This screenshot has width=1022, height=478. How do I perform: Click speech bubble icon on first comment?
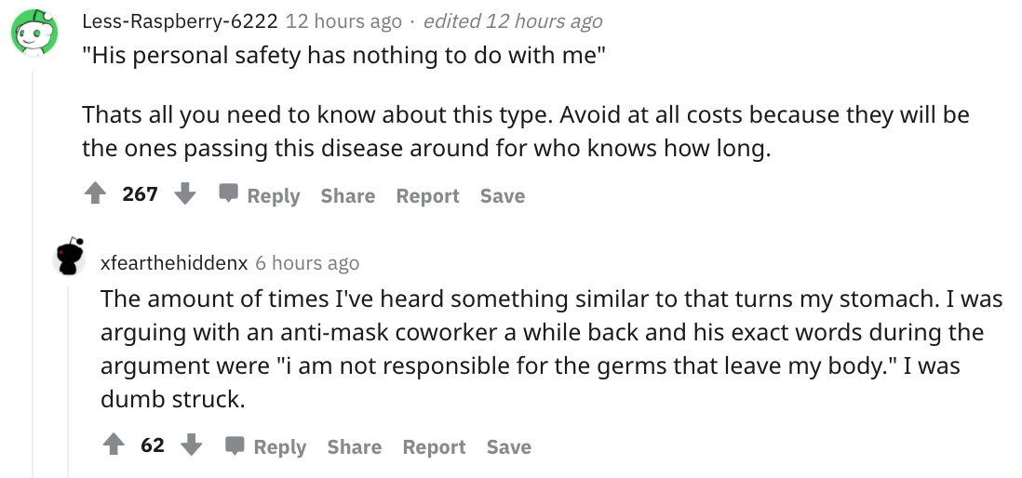click(x=229, y=194)
